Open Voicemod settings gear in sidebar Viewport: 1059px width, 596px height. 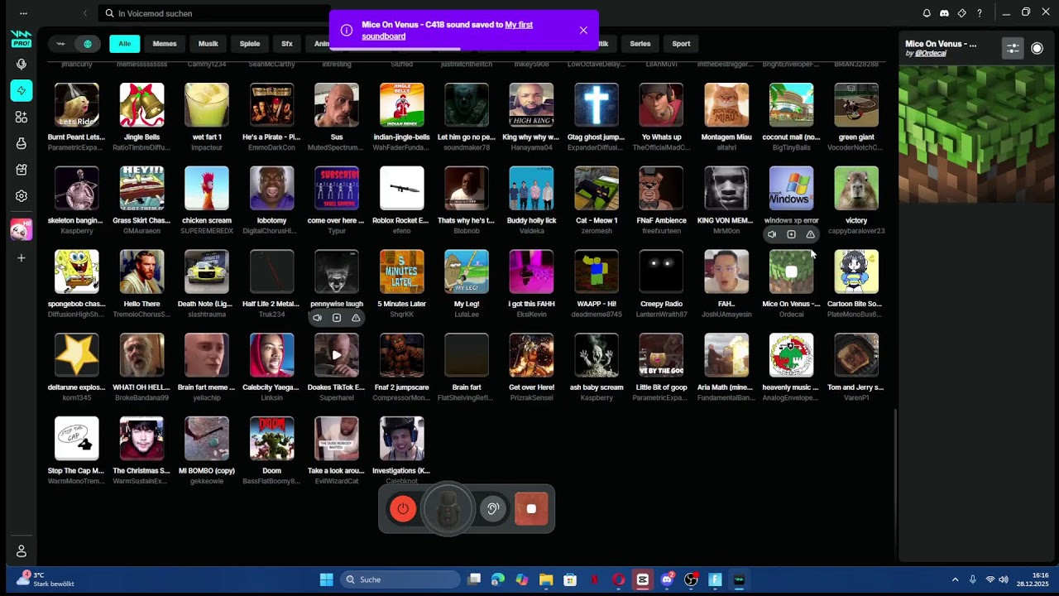click(22, 196)
